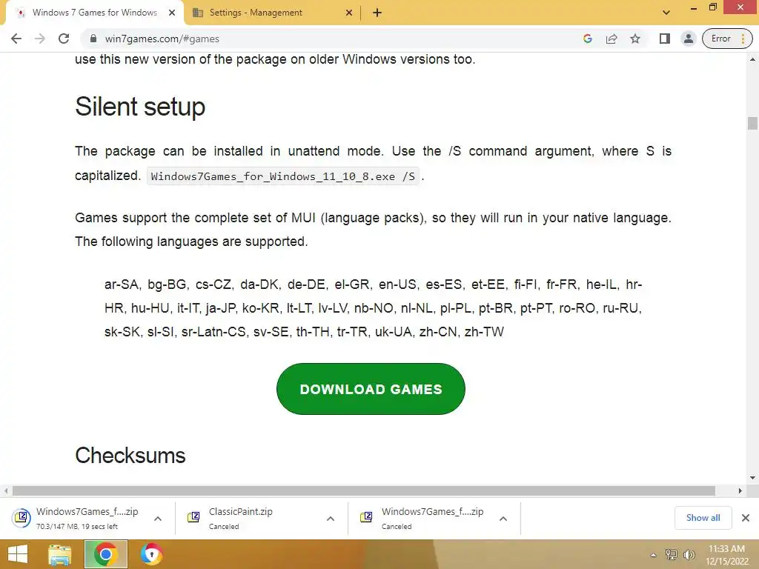The height and width of the screenshot is (569, 759).
Task: Close the downloads bar
Action: (x=746, y=518)
